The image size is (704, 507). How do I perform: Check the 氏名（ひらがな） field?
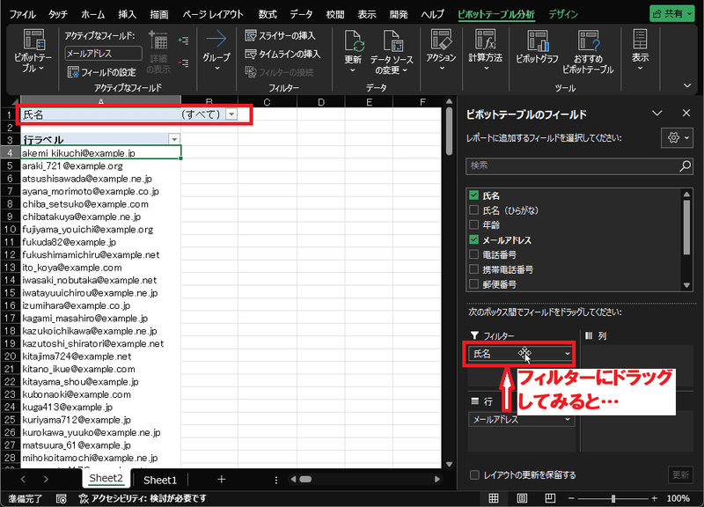tap(473, 210)
